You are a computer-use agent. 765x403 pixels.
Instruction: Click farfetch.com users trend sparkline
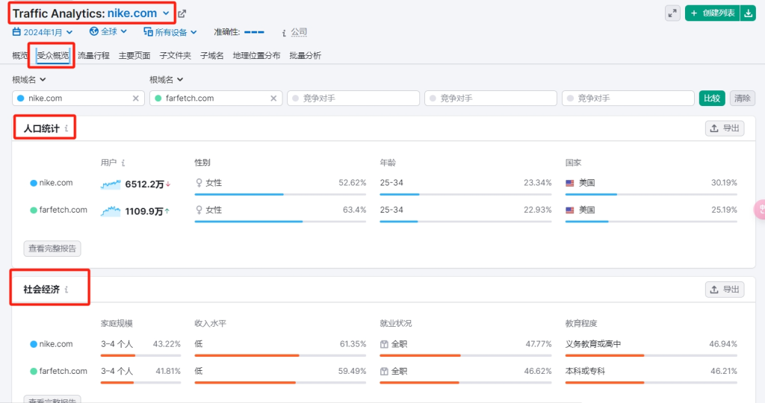111,211
